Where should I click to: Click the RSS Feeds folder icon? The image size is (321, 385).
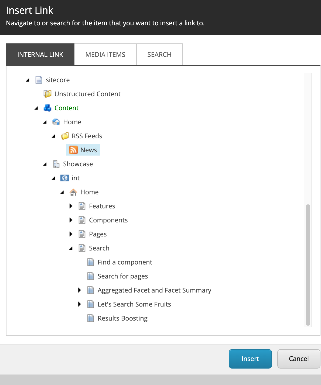pos(65,136)
